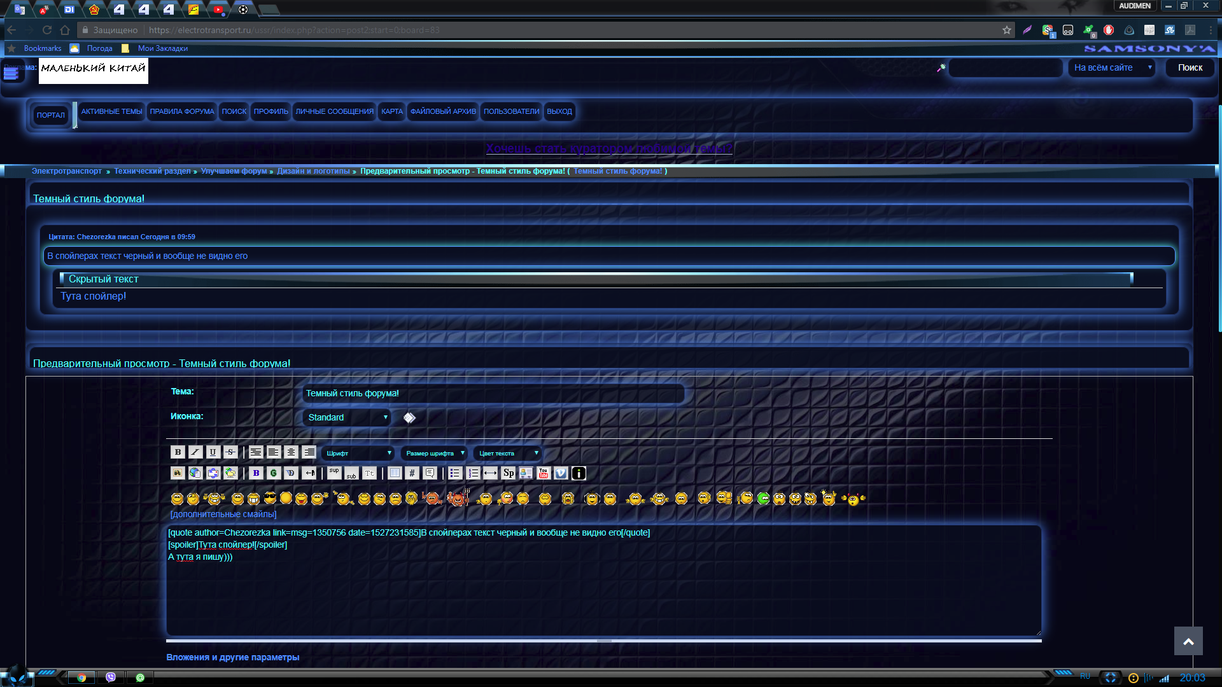The height and width of the screenshot is (687, 1222).
Task: Click the дополнительные смайлы link
Action: (x=223, y=514)
